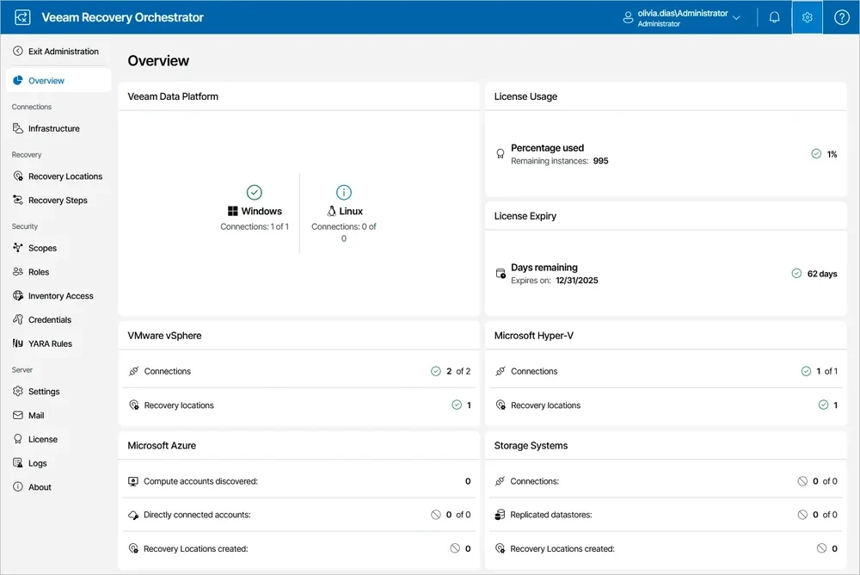Go to Inventory Access

click(x=52, y=295)
